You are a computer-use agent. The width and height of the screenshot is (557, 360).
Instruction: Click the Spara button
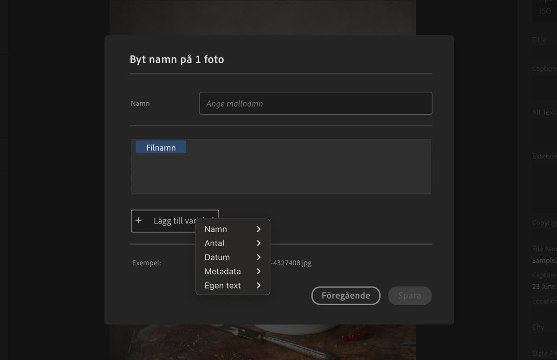click(410, 295)
